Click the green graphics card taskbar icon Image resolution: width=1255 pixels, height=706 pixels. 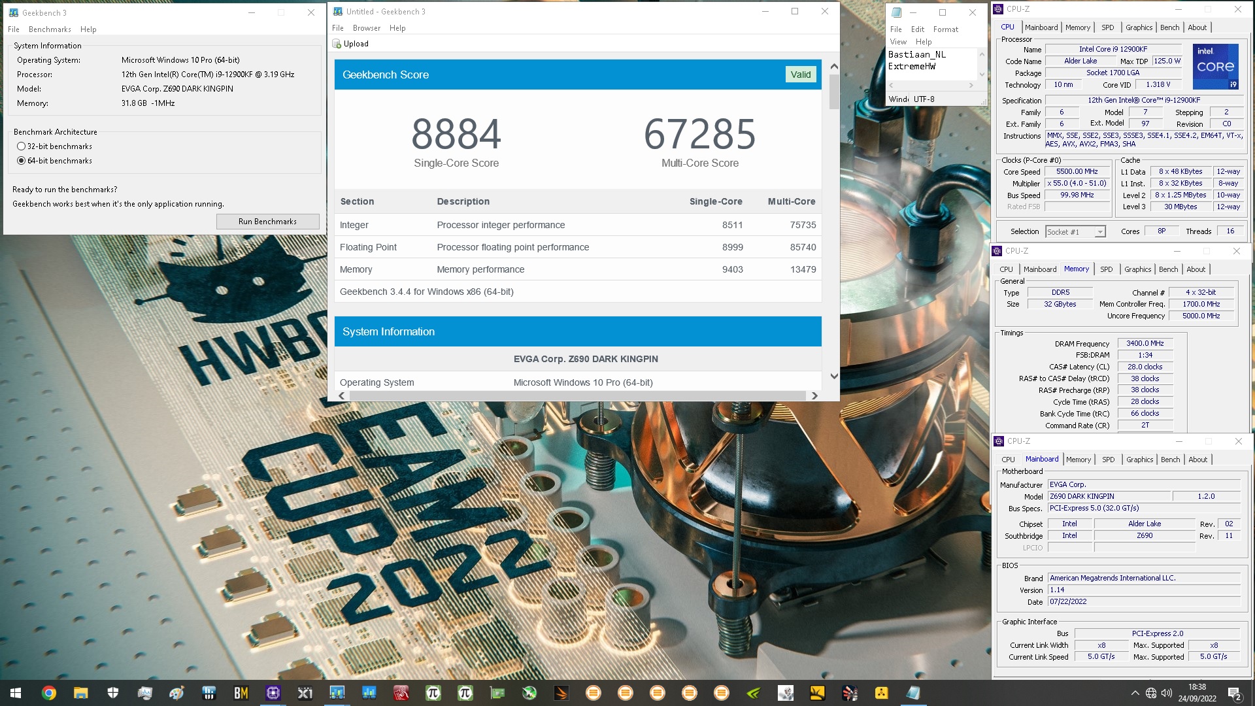[497, 693]
